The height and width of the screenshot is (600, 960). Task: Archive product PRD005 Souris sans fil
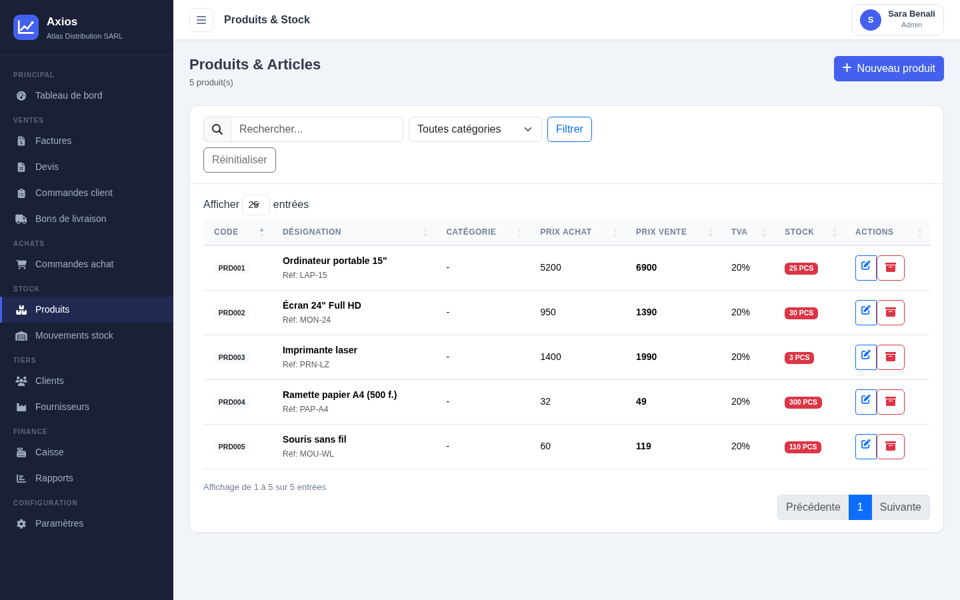point(891,447)
